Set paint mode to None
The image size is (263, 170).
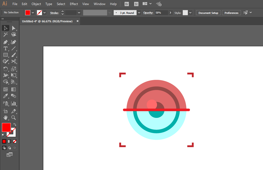[15, 141]
